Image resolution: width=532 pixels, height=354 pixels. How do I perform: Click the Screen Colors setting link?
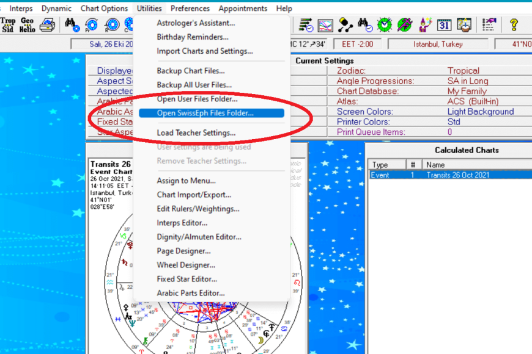click(364, 112)
